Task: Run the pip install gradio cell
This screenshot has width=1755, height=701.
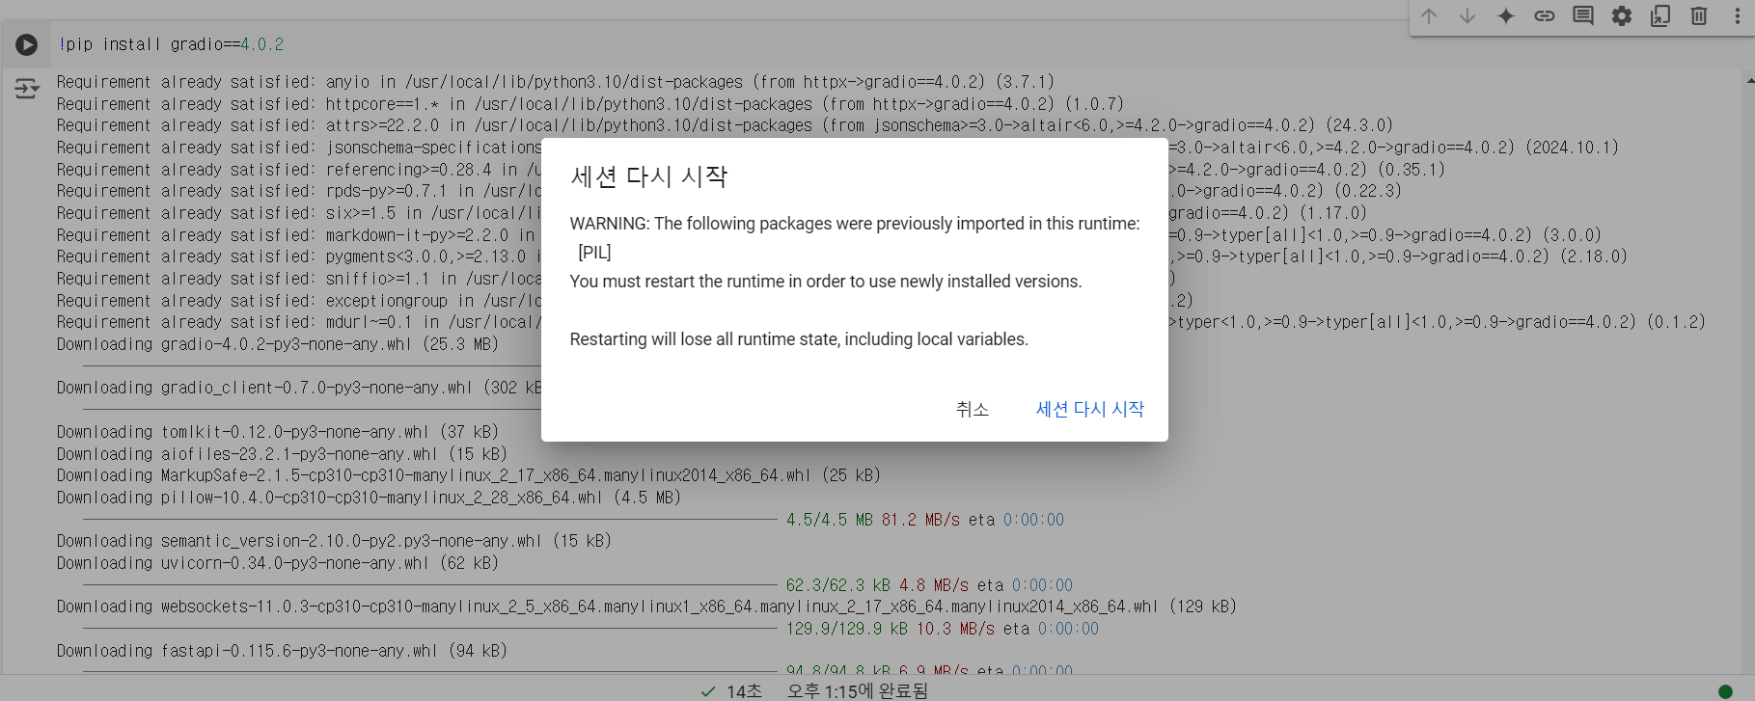Action: click(x=26, y=44)
